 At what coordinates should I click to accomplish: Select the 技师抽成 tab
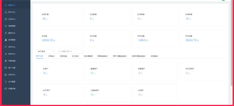pyautogui.click(x=154, y=56)
